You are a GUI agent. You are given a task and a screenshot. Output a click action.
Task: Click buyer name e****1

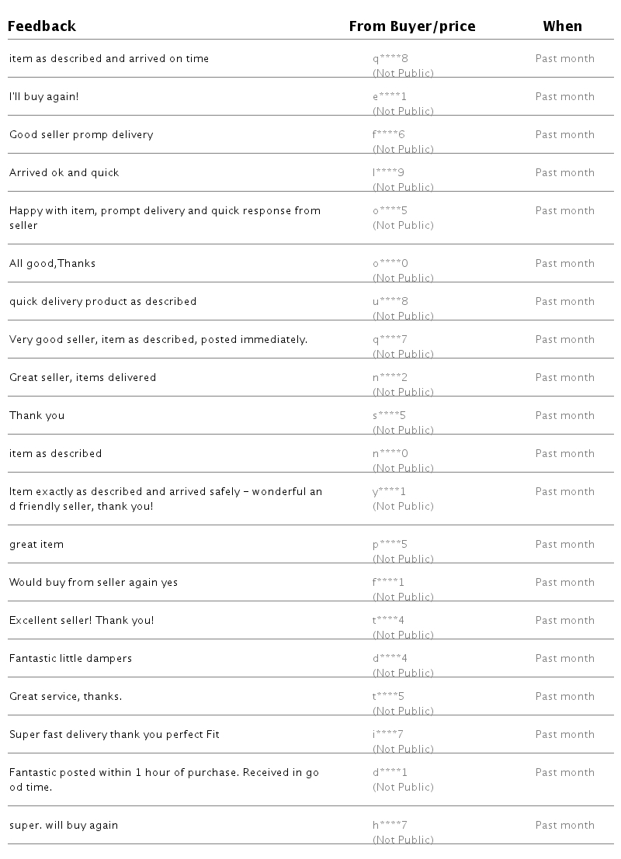point(390,96)
